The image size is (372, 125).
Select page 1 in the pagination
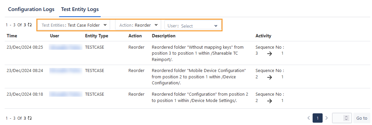click(x=318, y=118)
